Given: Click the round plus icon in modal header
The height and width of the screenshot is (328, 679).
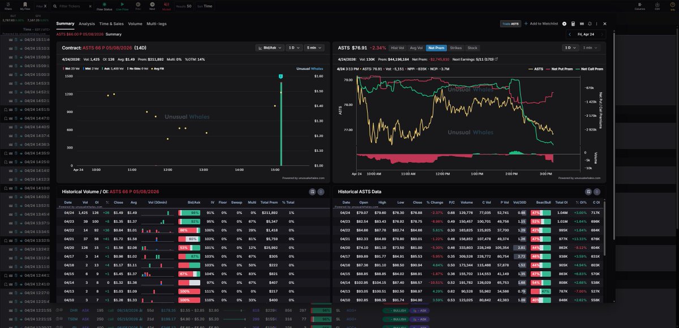Looking at the screenshot, I should tap(565, 24).
